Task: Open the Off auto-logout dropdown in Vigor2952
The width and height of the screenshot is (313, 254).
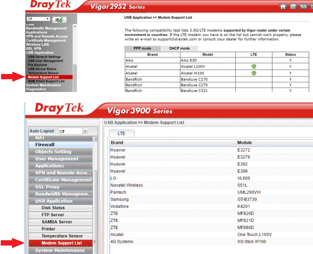Action: pyautogui.click(x=38, y=19)
